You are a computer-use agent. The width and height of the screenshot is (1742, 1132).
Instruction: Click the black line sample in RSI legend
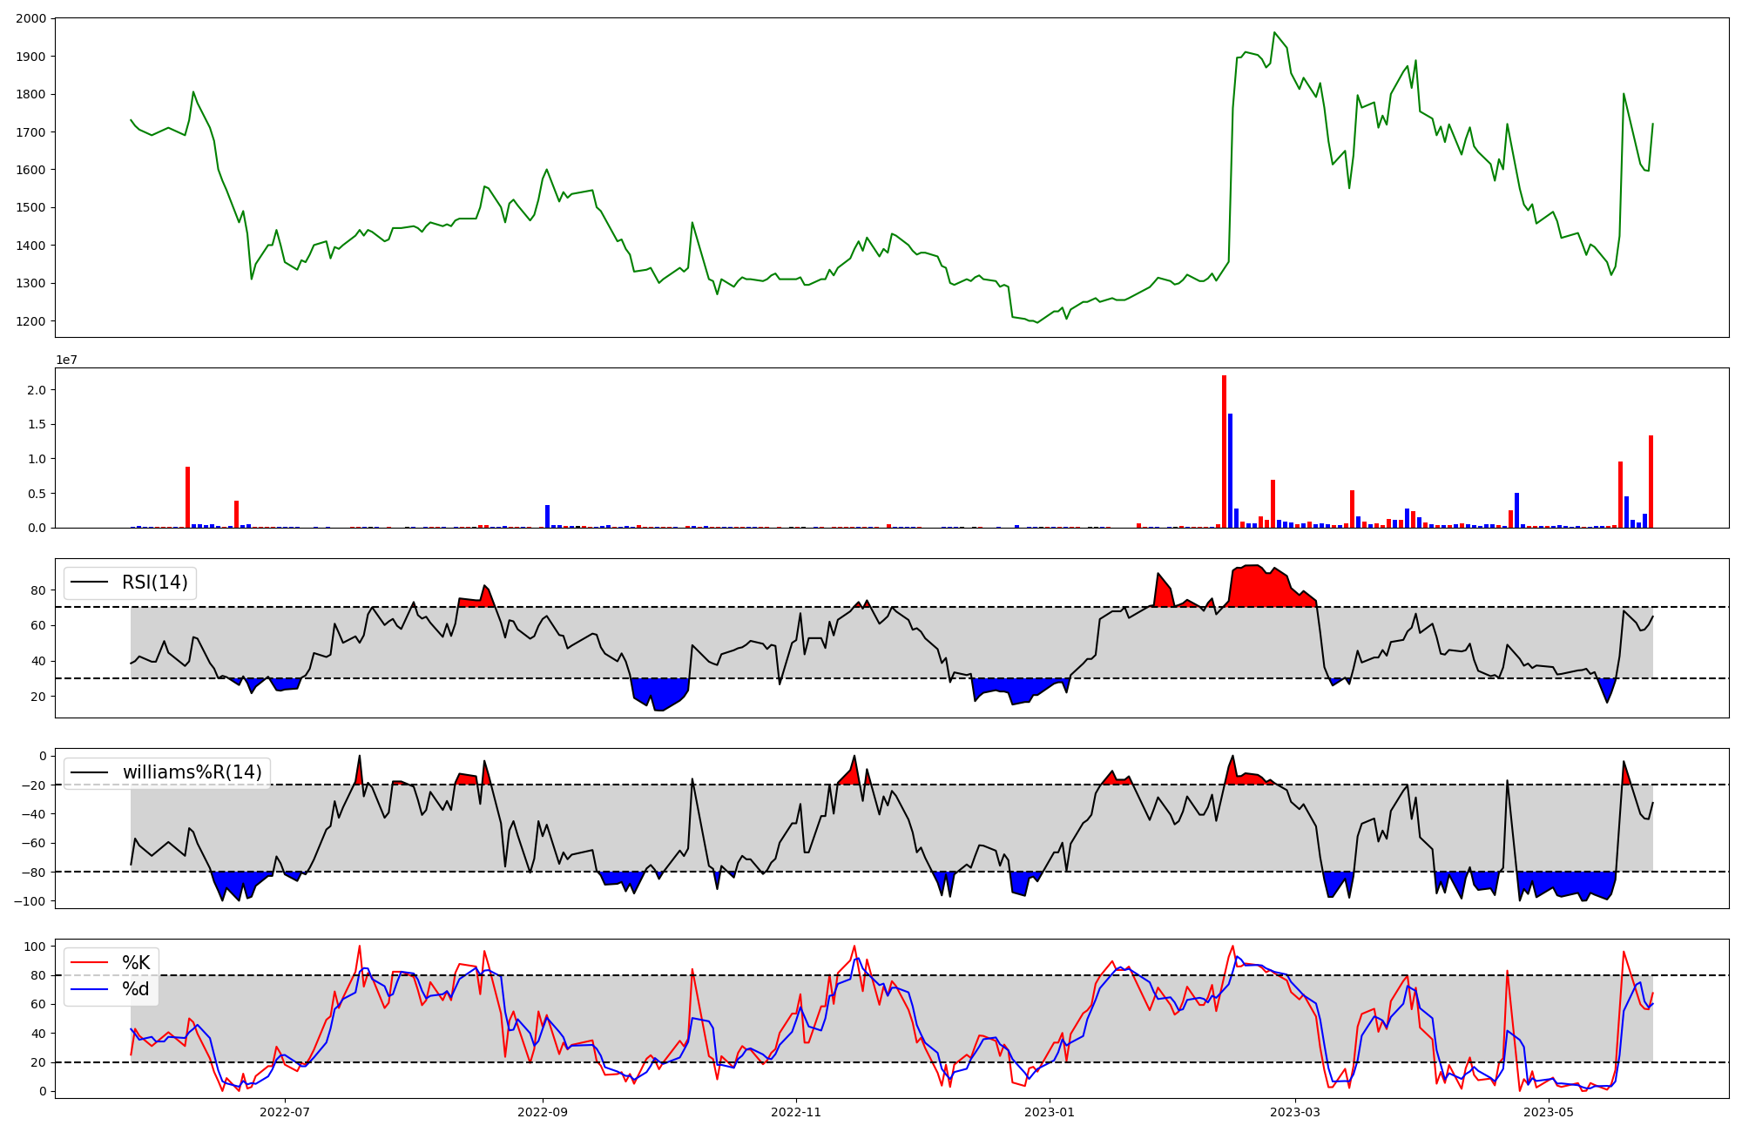tap(90, 583)
